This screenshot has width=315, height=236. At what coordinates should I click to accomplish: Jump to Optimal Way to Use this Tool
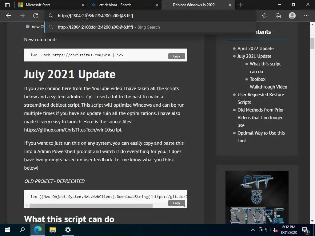[261, 137]
